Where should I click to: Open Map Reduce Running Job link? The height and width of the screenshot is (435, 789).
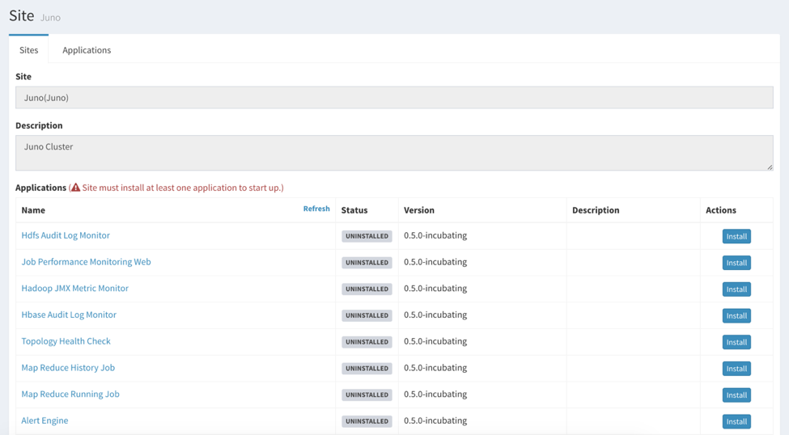point(70,395)
